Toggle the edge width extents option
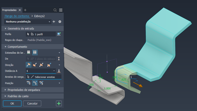This screenshot has width=197, height=111. click(x=29, y=52)
